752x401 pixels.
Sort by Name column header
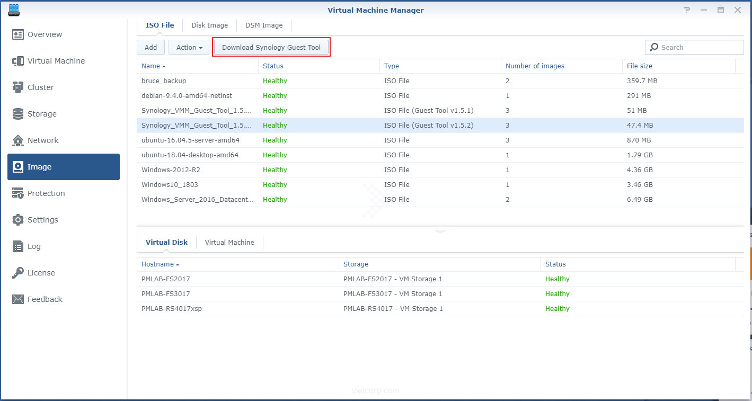pyautogui.click(x=151, y=66)
